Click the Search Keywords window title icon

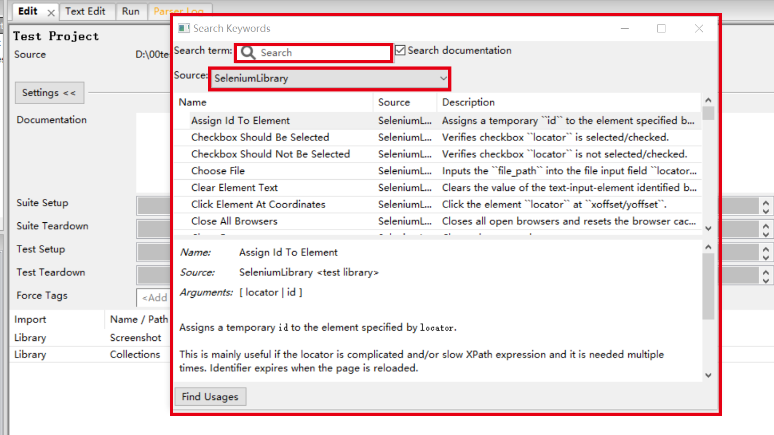pyautogui.click(x=184, y=28)
